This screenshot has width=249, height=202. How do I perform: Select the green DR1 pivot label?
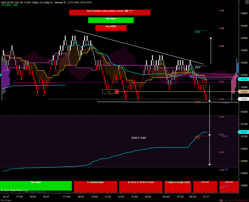point(198,32)
